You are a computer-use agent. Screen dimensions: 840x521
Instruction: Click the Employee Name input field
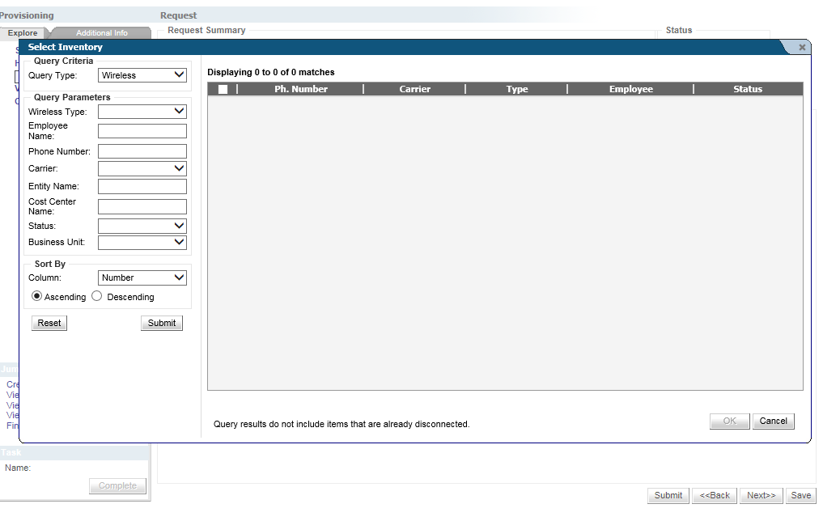tap(142, 131)
